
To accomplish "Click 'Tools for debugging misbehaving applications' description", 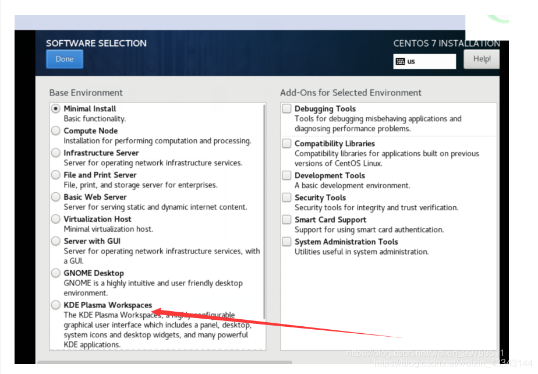I will click(x=378, y=124).
